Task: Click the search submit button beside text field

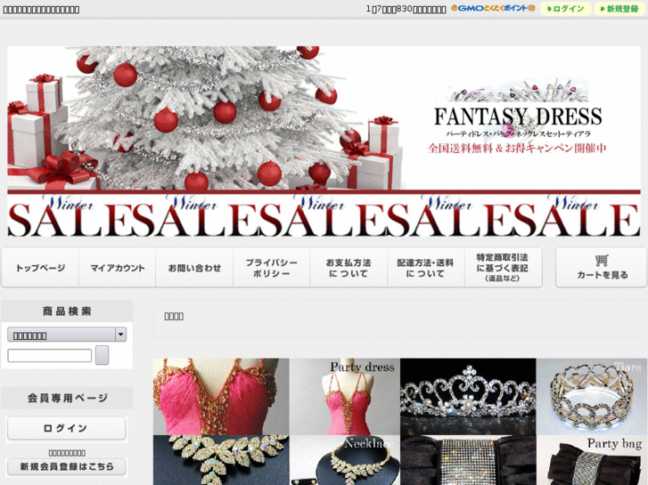Action: (103, 355)
